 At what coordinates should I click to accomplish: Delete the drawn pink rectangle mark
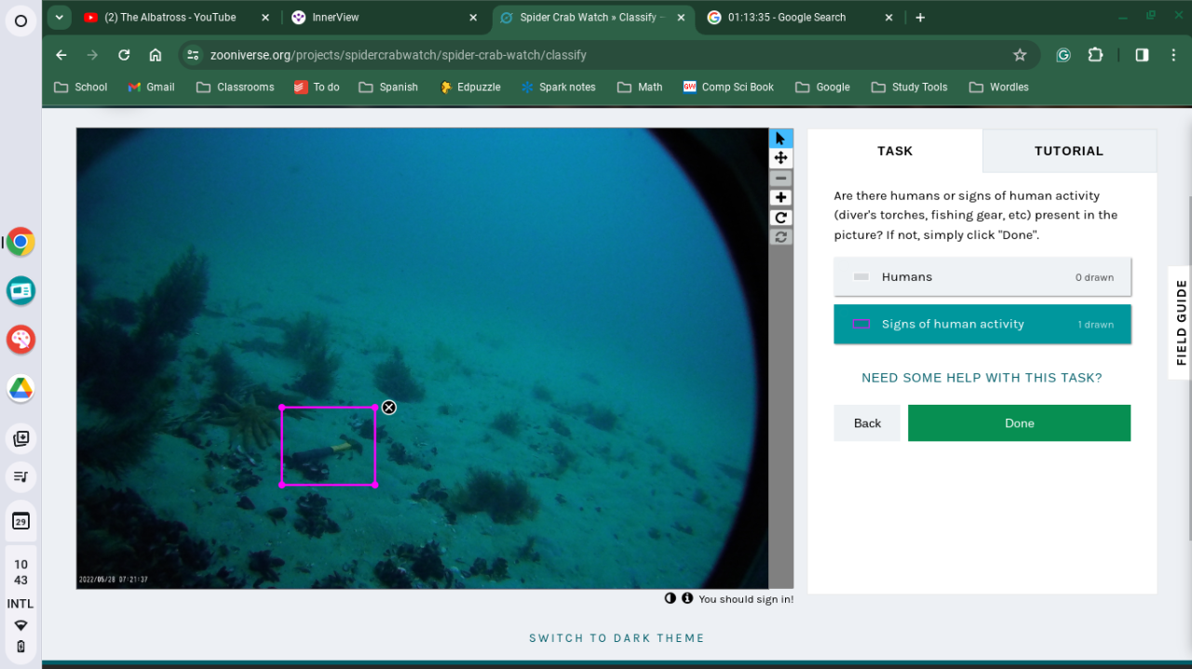[x=389, y=408]
